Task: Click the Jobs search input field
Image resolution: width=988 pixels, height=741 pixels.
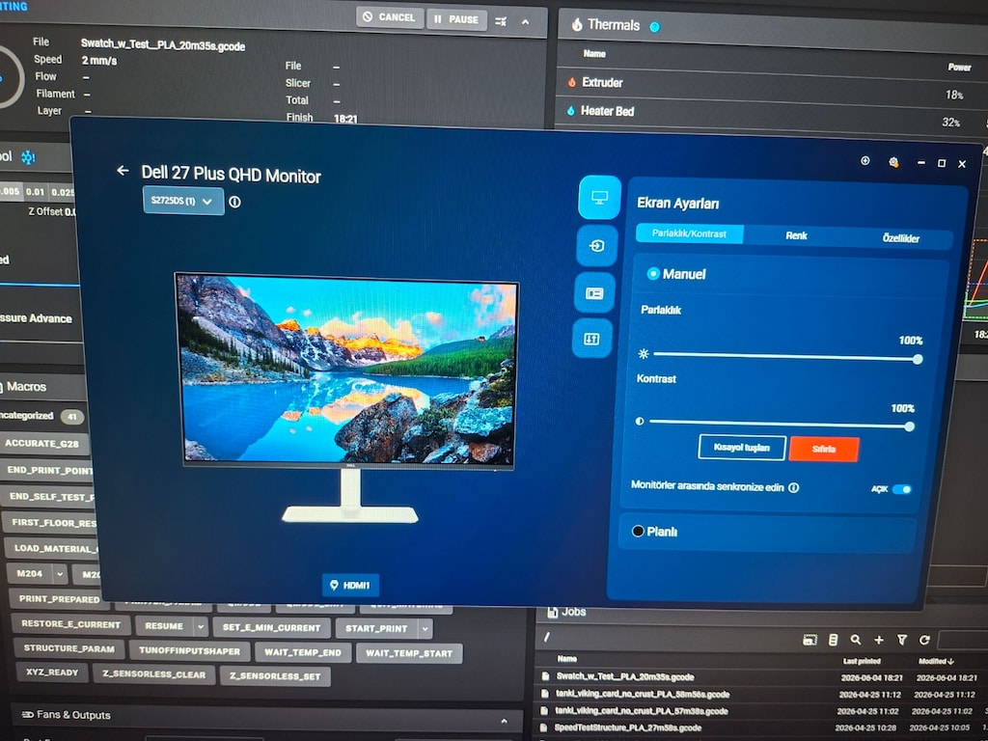Action: [x=963, y=641]
